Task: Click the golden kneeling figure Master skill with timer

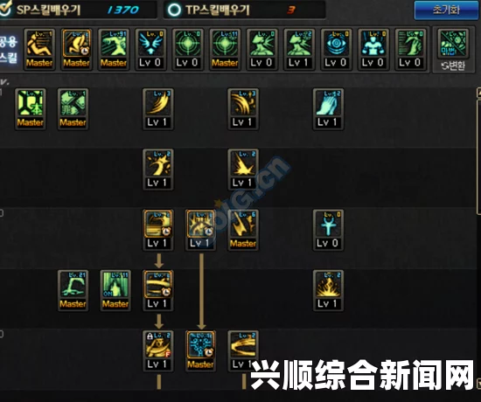Action: [76, 43]
